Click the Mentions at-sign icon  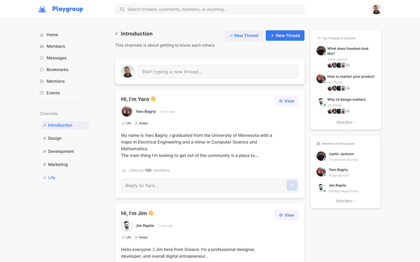[x=41, y=82]
